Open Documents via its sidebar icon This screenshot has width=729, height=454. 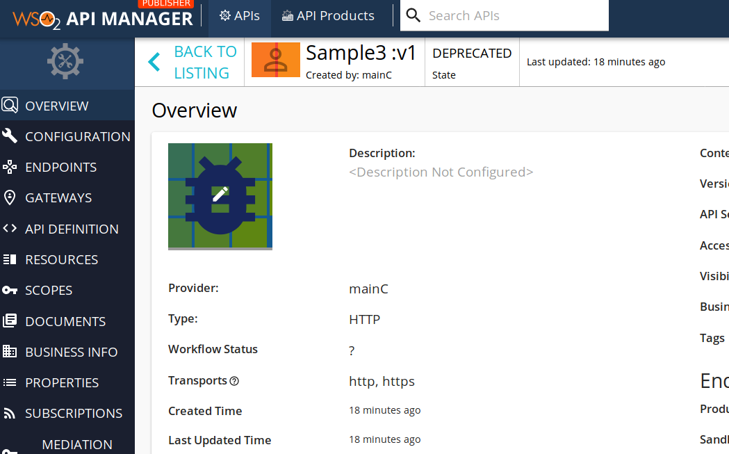tap(10, 321)
